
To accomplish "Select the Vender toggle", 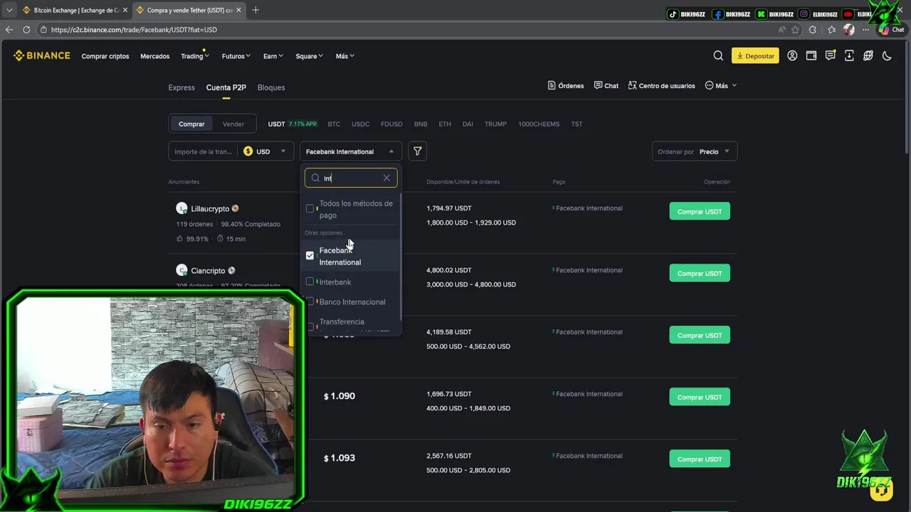I will pos(233,124).
